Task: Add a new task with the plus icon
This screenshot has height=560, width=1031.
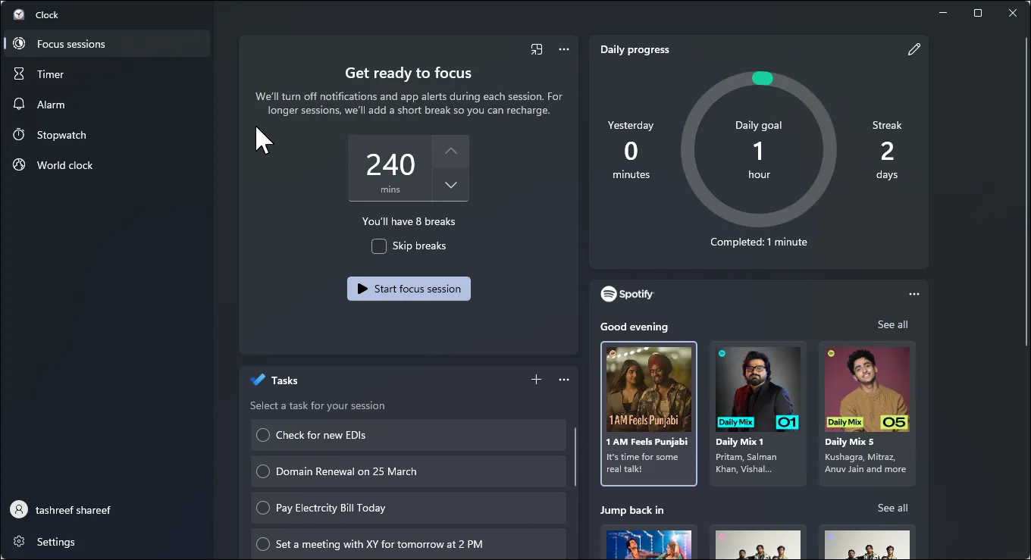Action: point(536,380)
